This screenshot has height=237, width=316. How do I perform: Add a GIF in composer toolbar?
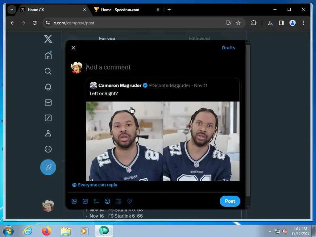pos(85,201)
